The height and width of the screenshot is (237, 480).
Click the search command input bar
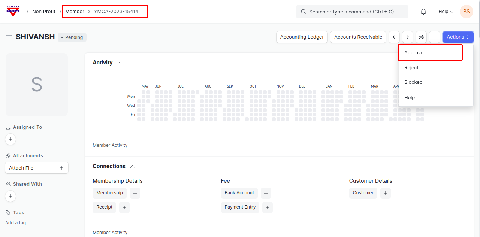pyautogui.click(x=352, y=12)
